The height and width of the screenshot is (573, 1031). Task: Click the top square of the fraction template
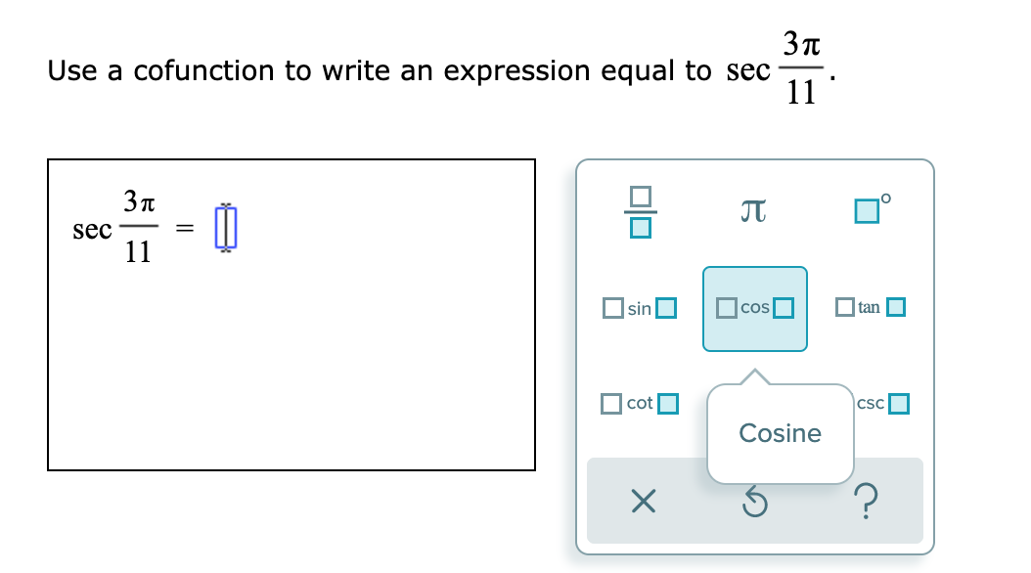[x=639, y=197]
